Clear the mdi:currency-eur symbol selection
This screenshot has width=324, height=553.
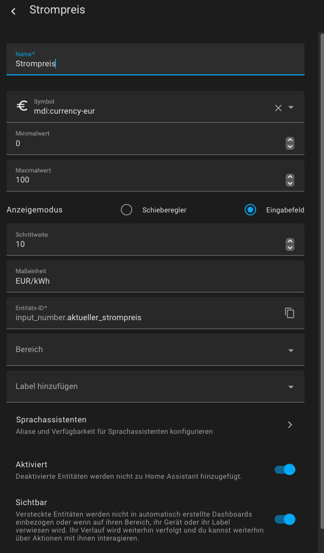pos(278,108)
